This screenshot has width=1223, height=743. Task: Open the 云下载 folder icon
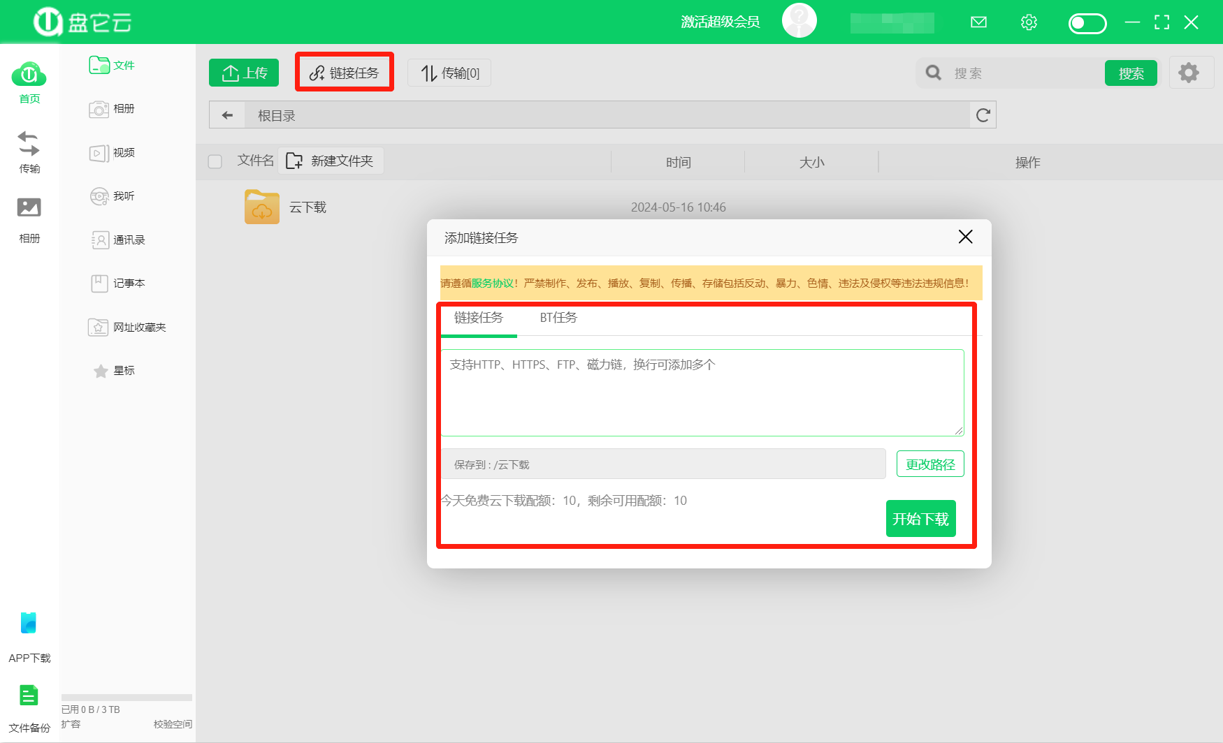pyautogui.click(x=262, y=207)
